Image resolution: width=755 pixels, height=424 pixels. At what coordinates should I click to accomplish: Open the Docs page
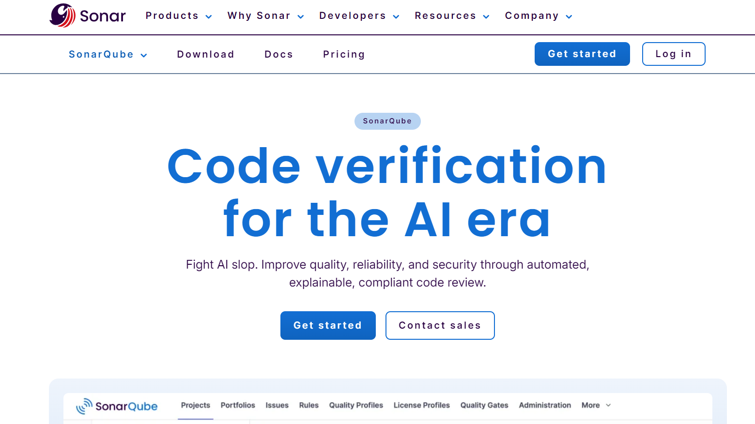pos(278,54)
